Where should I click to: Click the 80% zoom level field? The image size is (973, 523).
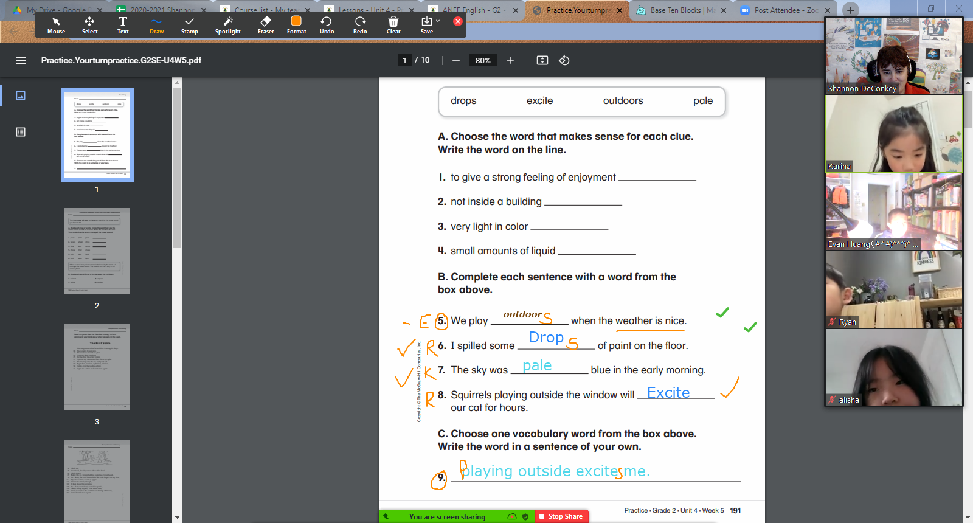tap(483, 60)
